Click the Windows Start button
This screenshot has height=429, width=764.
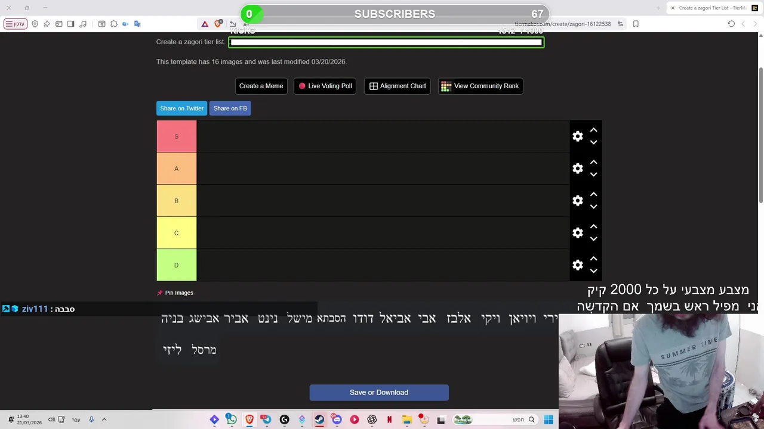(549, 419)
